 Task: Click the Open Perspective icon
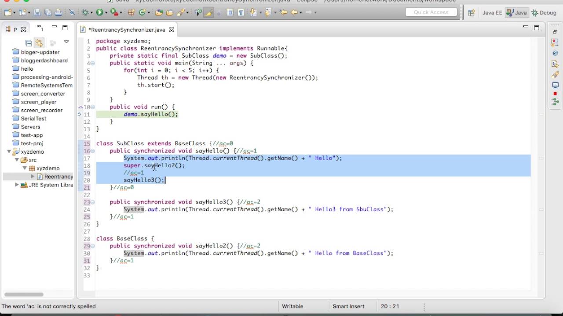[471, 13]
